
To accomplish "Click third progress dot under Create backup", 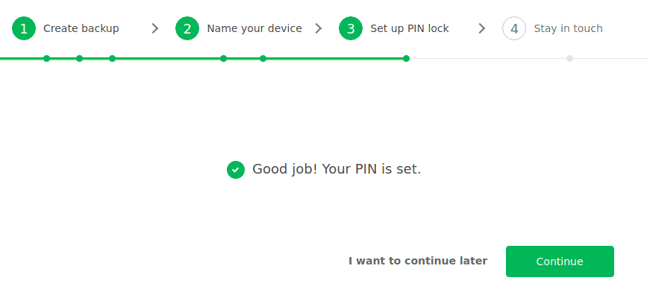I will [112, 59].
